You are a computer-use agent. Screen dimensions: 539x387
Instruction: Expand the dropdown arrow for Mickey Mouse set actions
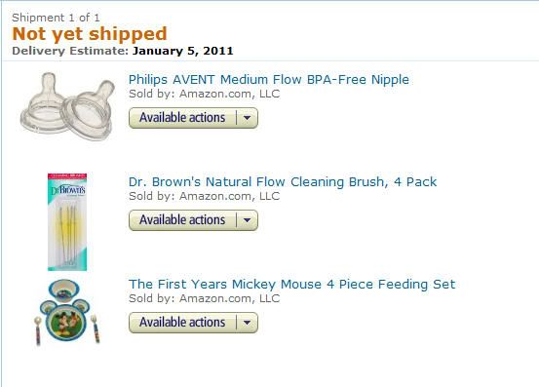click(248, 323)
